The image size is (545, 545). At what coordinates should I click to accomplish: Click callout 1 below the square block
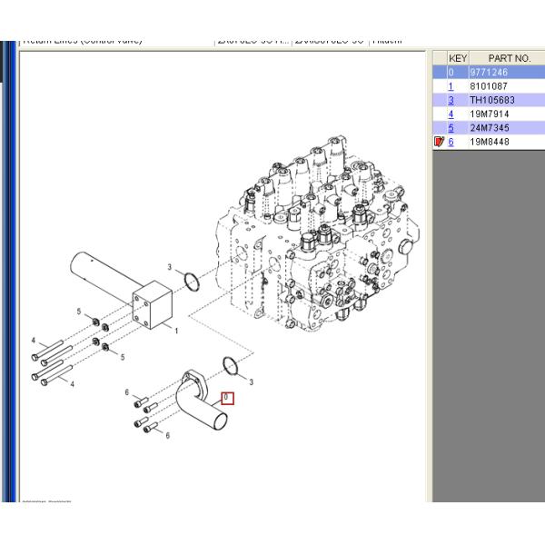(x=175, y=331)
